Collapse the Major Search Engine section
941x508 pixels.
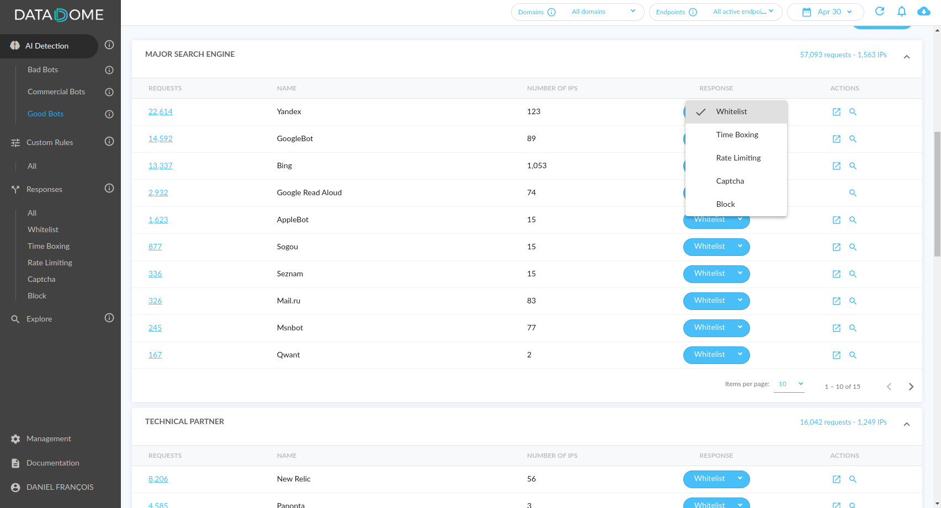tap(906, 57)
